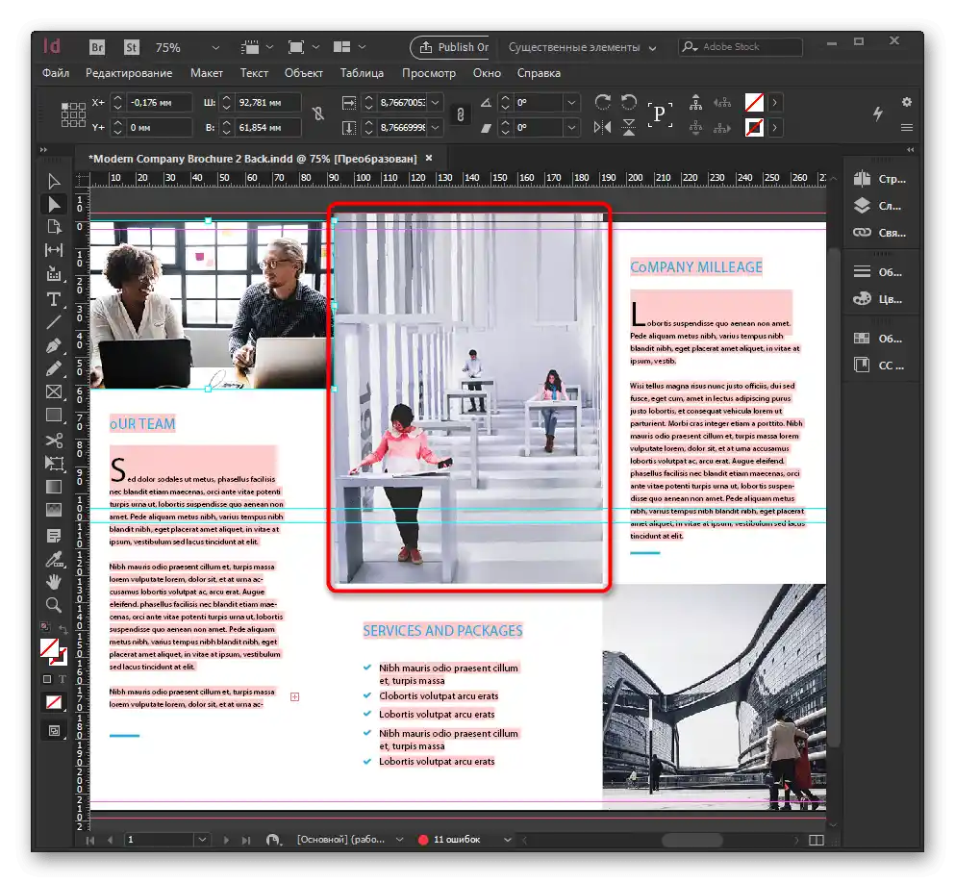Open the zoom level 75% dropdown

[x=214, y=47]
